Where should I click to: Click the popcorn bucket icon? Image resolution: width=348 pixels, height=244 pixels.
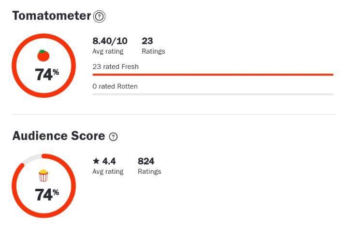[43, 176]
